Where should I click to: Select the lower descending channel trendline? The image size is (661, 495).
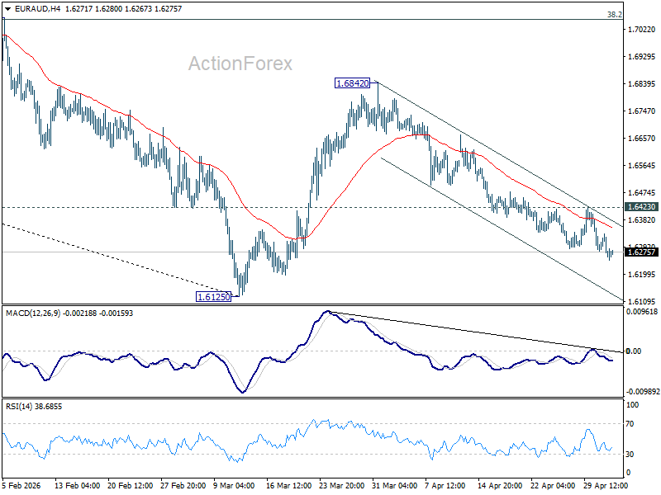[502, 229]
